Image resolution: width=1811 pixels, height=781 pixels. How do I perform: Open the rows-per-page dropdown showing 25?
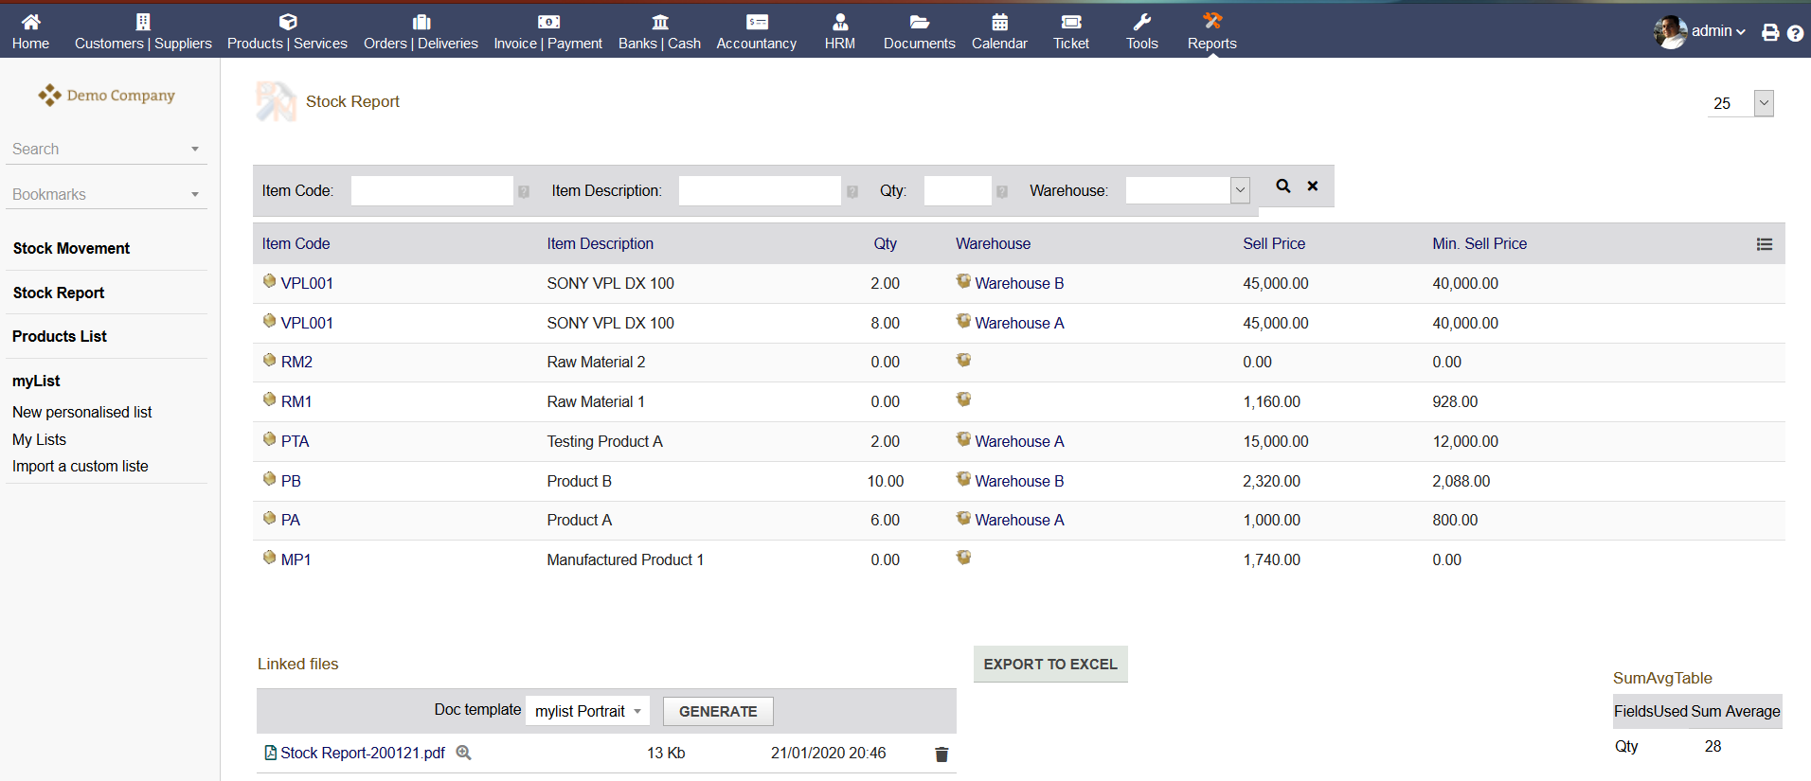[x=1763, y=103]
